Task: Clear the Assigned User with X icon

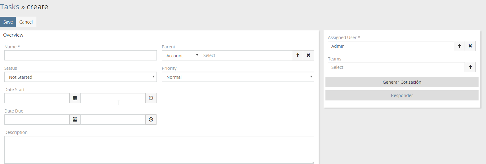Action: pyautogui.click(x=470, y=46)
